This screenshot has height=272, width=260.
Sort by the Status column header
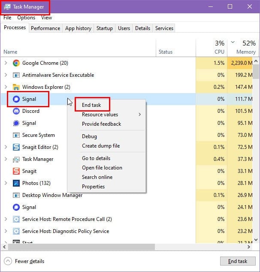pos(176,48)
